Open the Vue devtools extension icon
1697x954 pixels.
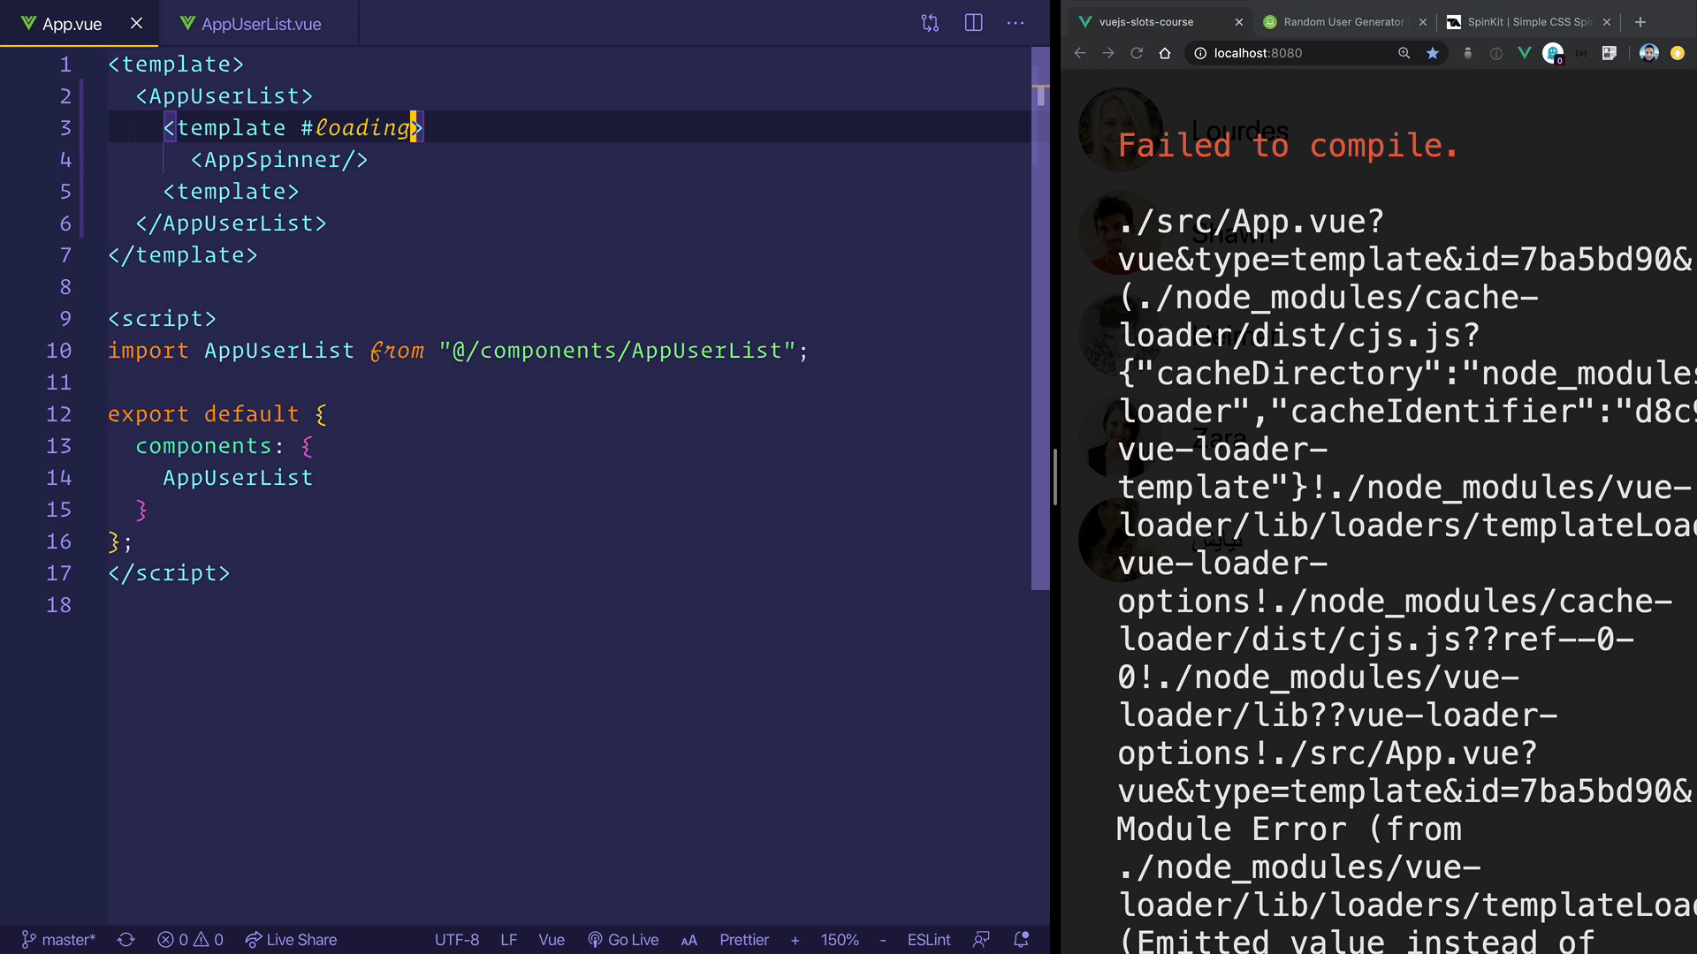[1525, 53]
